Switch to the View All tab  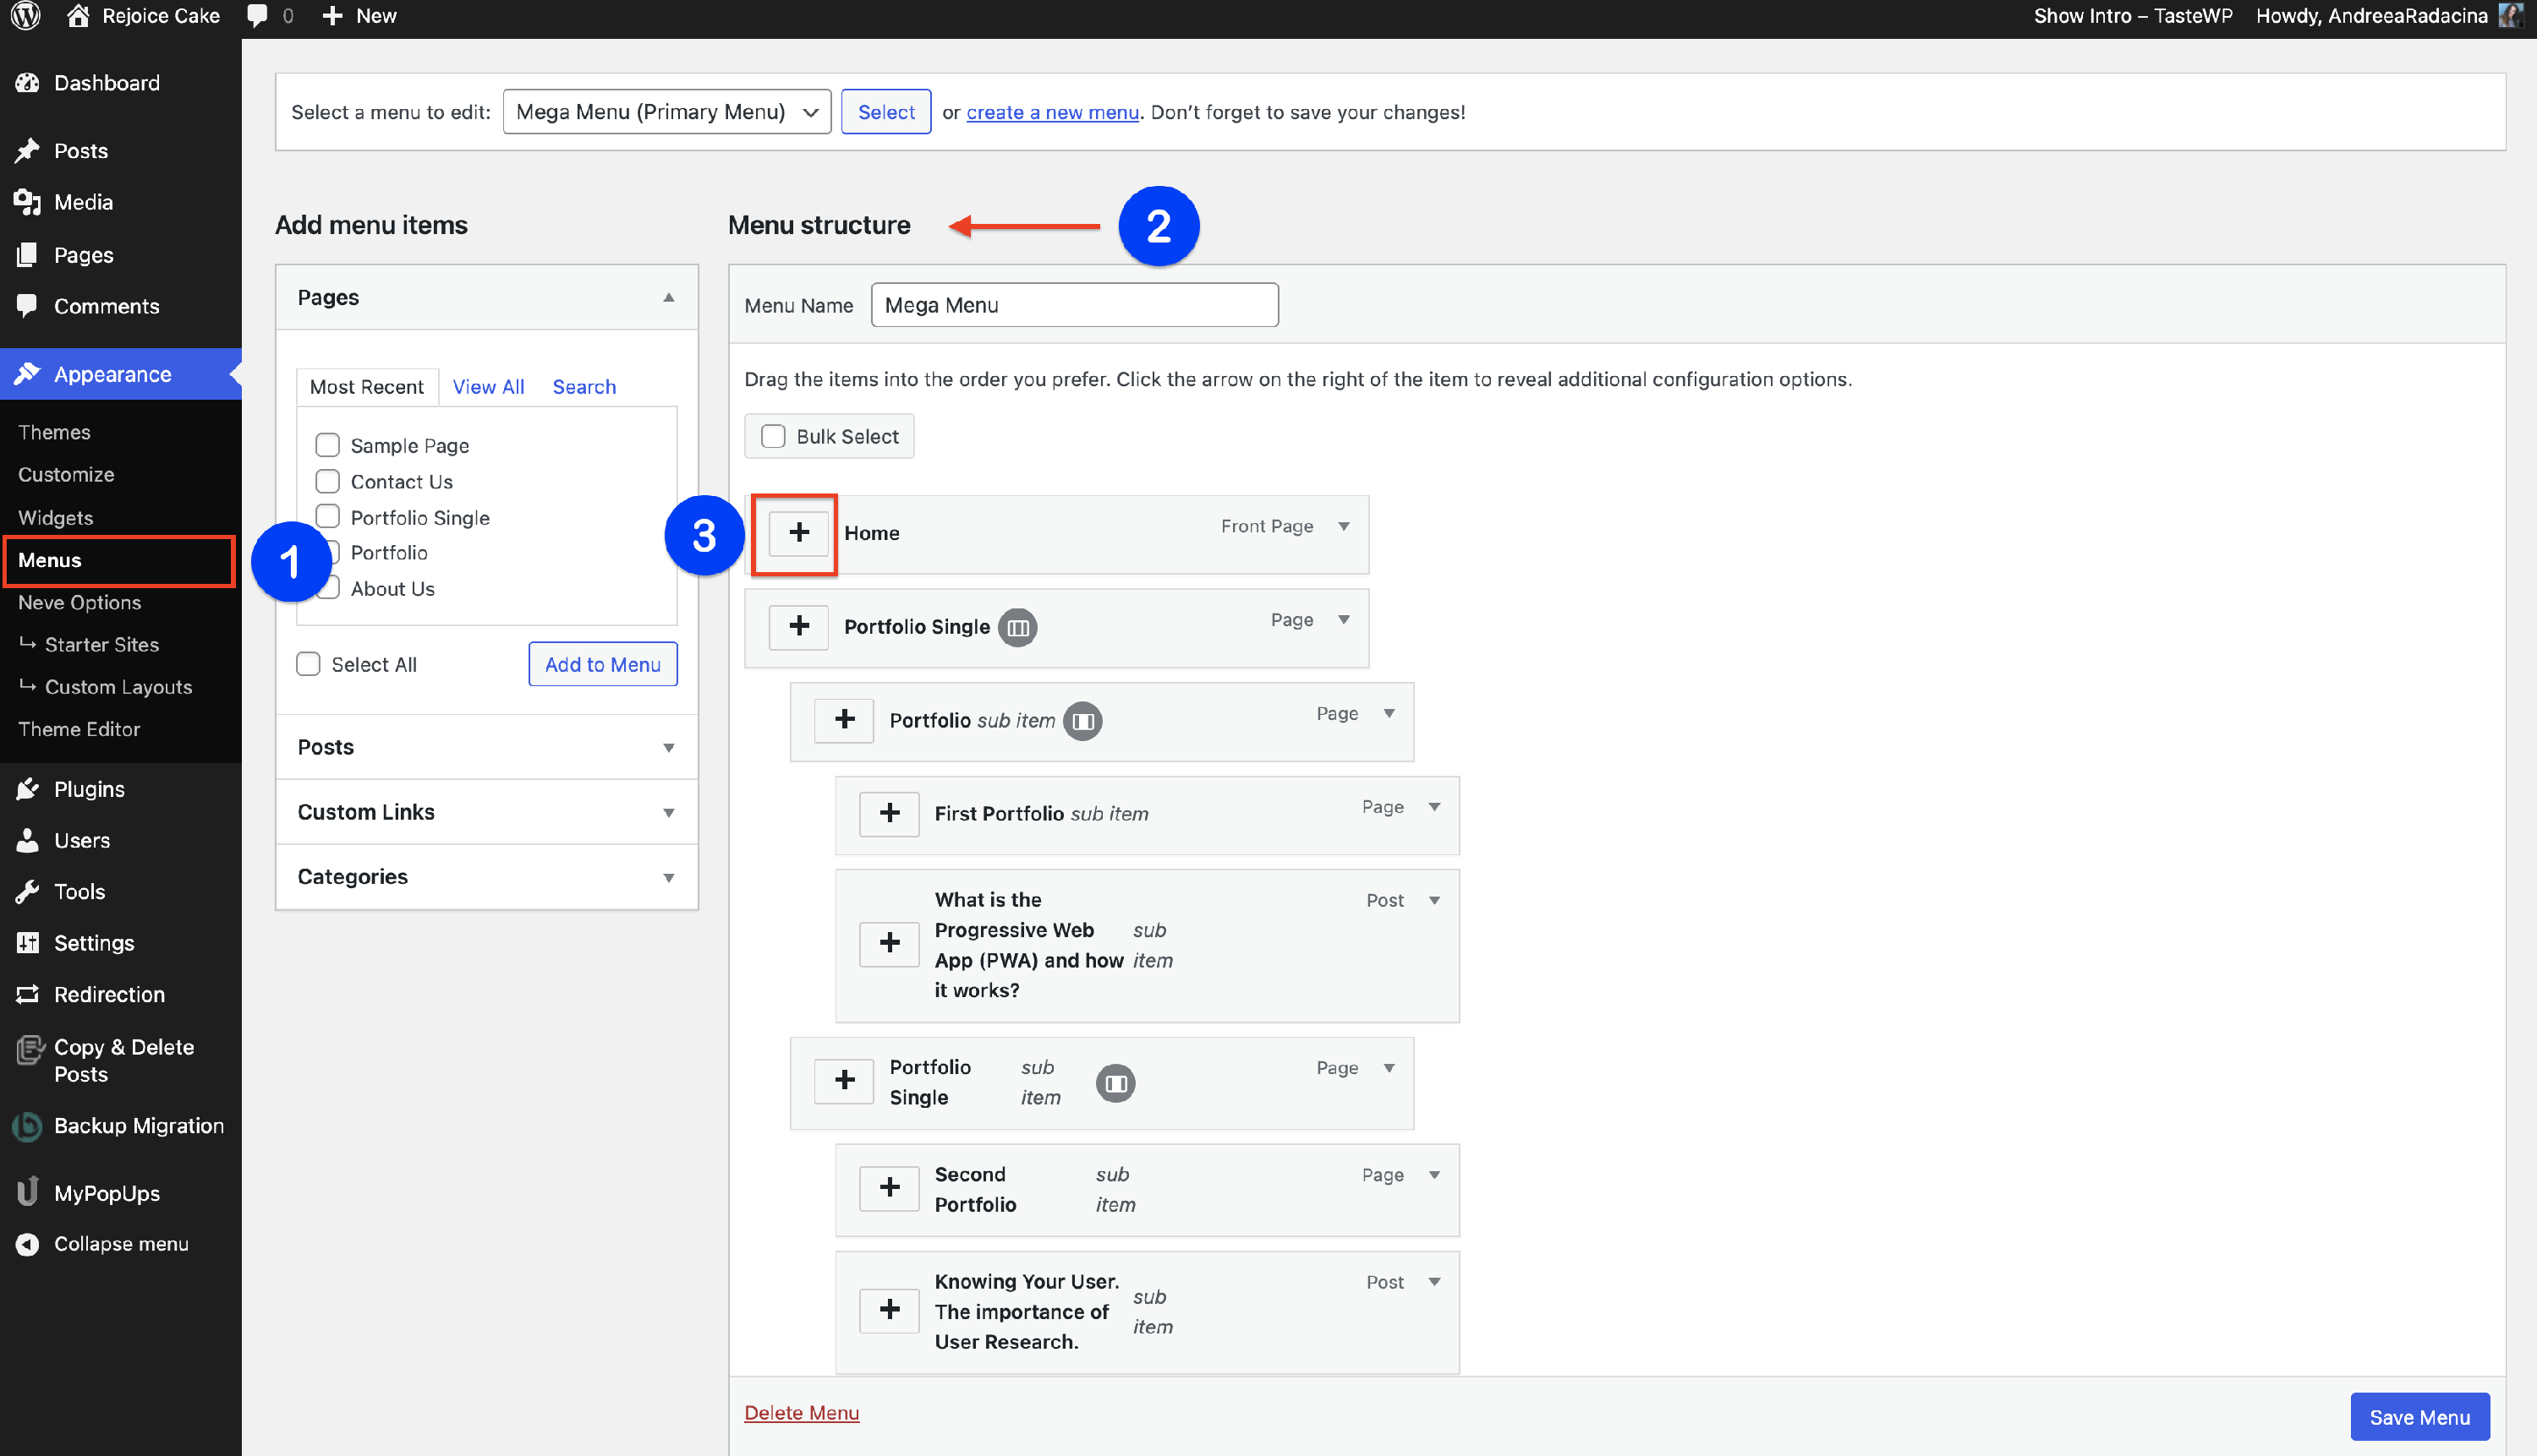click(x=487, y=387)
